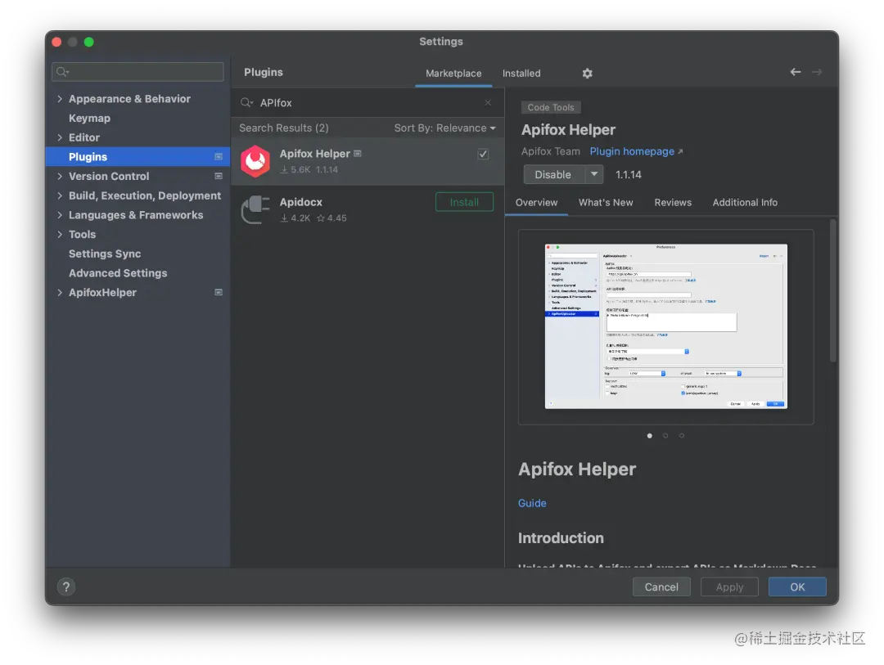This screenshot has width=884, height=665.
Task: Focus the settings sidebar search field
Action: point(138,72)
